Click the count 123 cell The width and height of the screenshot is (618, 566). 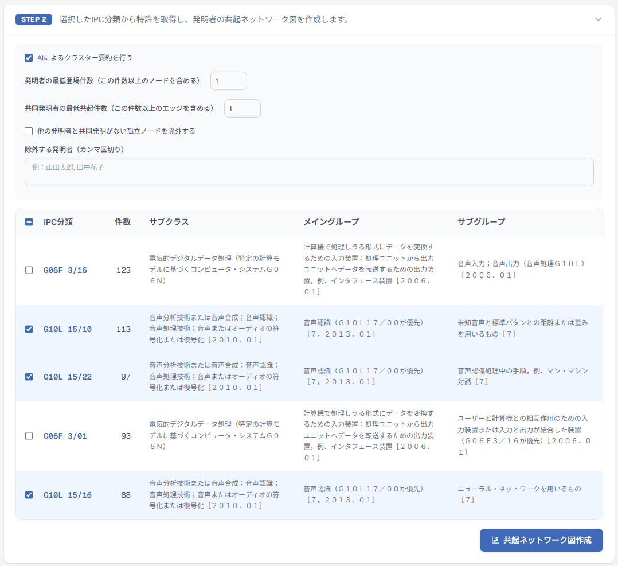pos(123,270)
